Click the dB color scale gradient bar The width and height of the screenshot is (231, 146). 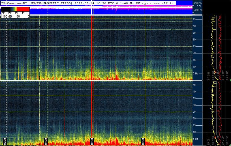(x=15, y=9)
